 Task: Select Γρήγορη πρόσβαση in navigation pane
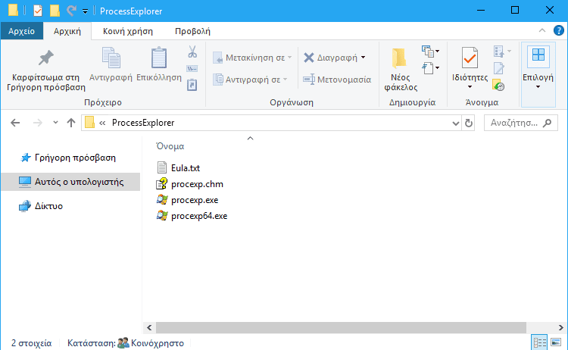(68, 158)
